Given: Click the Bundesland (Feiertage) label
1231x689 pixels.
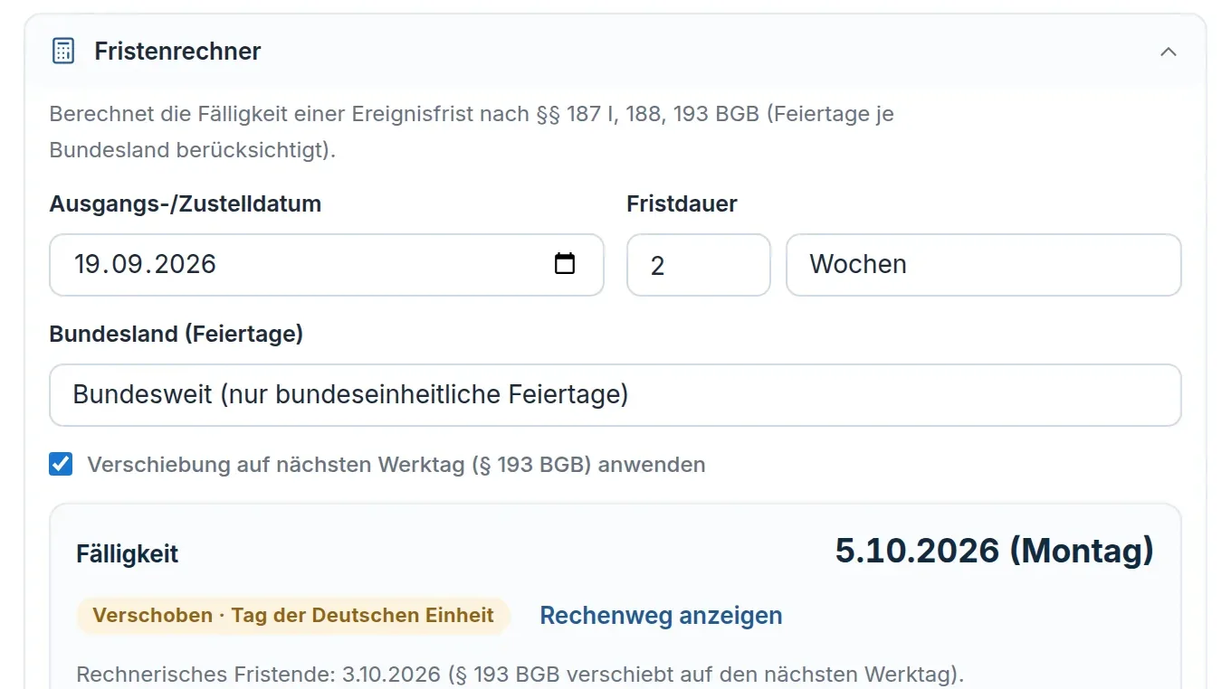Looking at the screenshot, I should [177, 334].
